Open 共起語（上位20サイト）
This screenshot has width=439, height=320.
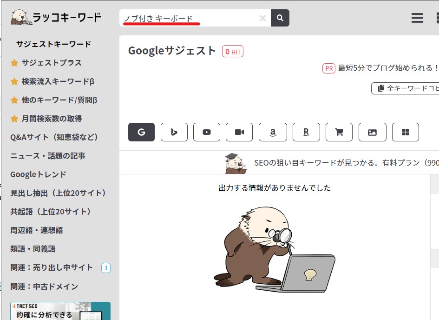pos(51,212)
